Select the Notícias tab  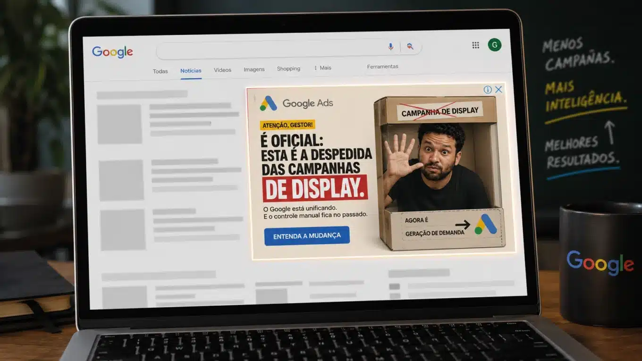(191, 71)
